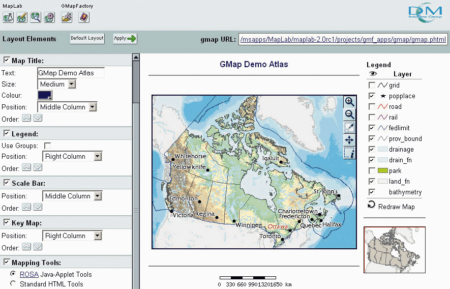This screenshot has height=289, width=450.
Task: Click the Redraw Map link
Action: 396,207
